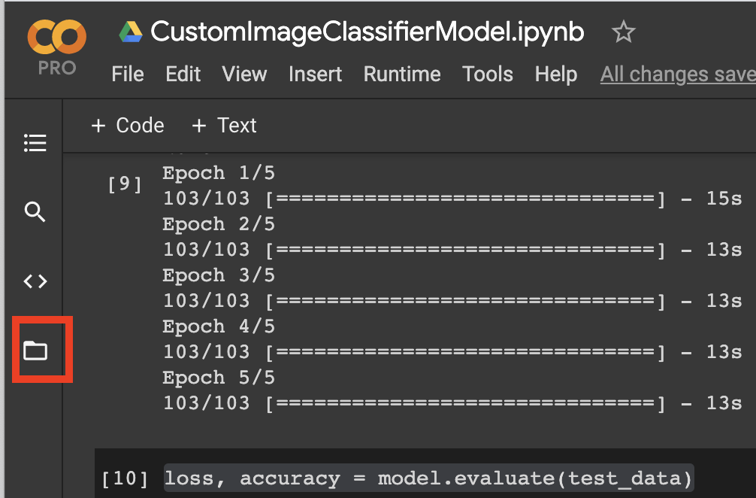Open the Help menu
This screenshot has width=756, height=498.
coord(556,74)
